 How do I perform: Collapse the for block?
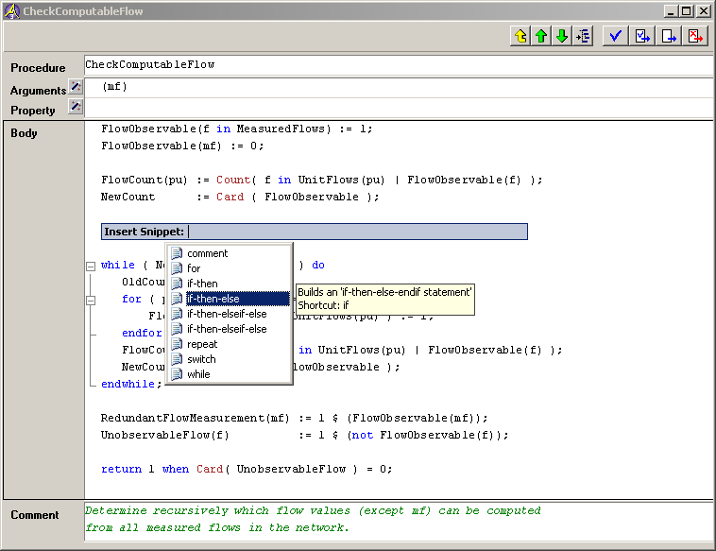tap(91, 301)
